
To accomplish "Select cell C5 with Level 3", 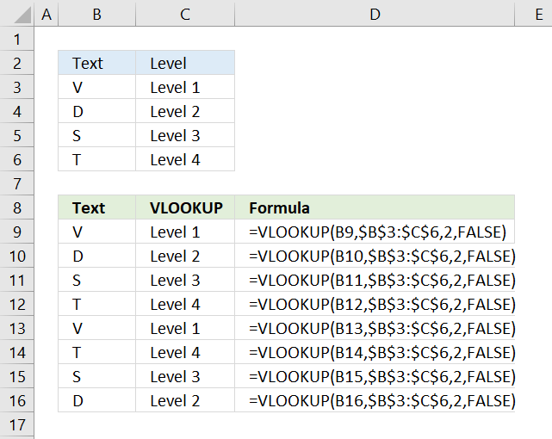I will [185, 135].
